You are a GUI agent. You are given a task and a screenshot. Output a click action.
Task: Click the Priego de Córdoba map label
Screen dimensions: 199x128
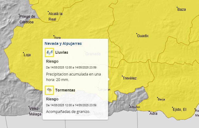(27, 19)
